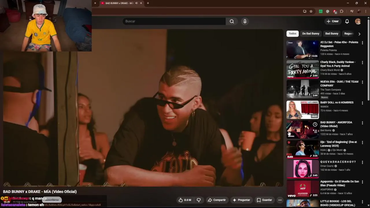
Task: Open the NUEVA ERA DUKI thumbnail
Action: coord(303,89)
